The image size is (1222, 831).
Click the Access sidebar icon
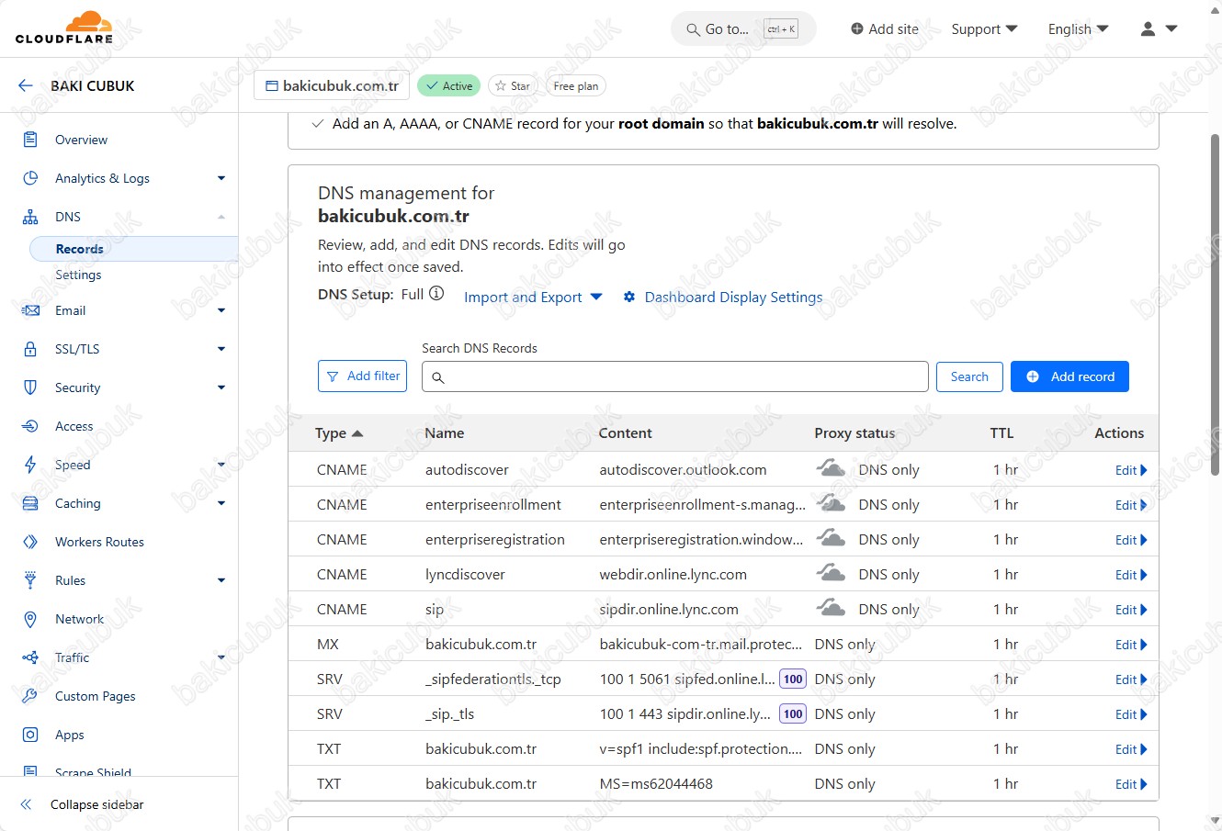30,426
